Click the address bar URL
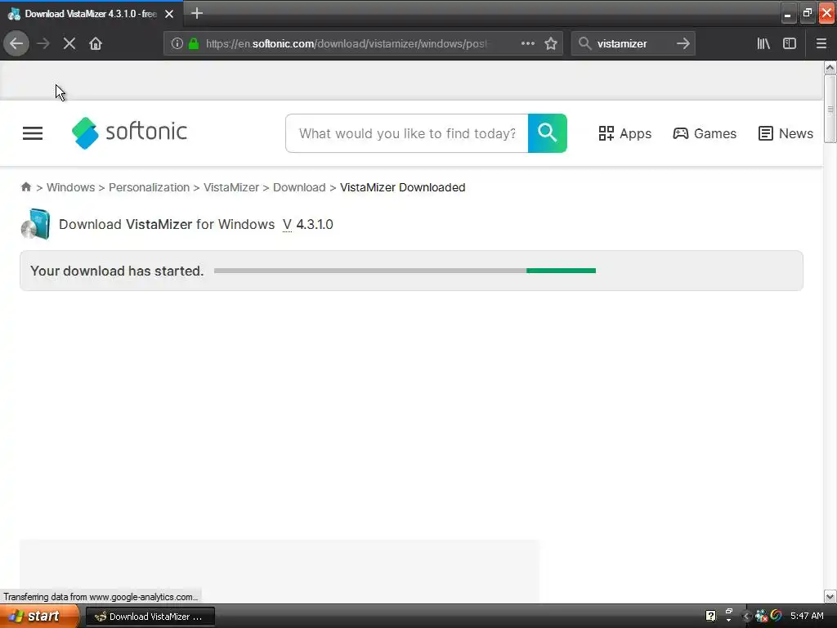This screenshot has height=628, width=837. (x=346, y=44)
